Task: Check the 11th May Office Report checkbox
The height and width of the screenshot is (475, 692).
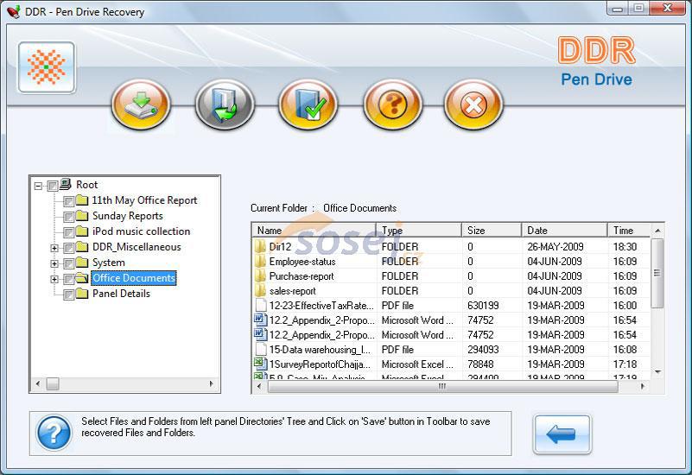Action: [68, 201]
